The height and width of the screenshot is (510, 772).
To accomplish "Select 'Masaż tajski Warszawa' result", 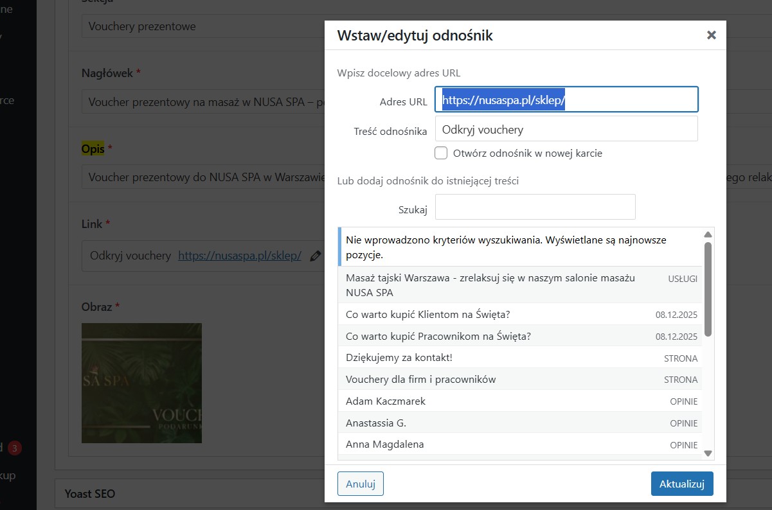I will (490, 285).
